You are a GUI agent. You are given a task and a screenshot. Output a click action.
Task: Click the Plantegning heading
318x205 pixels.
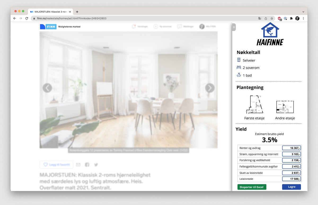pyautogui.click(x=250, y=87)
